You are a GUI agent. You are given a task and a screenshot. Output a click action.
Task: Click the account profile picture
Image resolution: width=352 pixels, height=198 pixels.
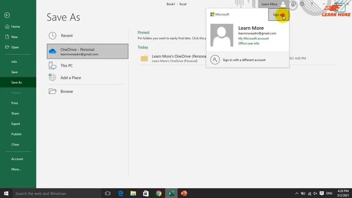[222, 35]
